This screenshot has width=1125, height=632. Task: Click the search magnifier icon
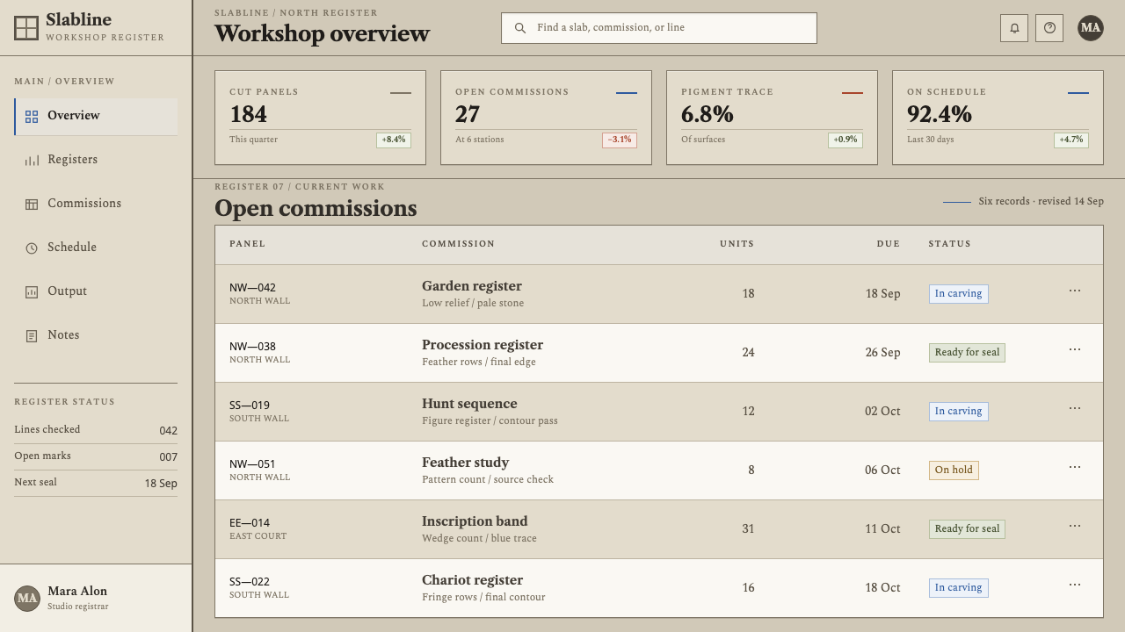(x=520, y=28)
